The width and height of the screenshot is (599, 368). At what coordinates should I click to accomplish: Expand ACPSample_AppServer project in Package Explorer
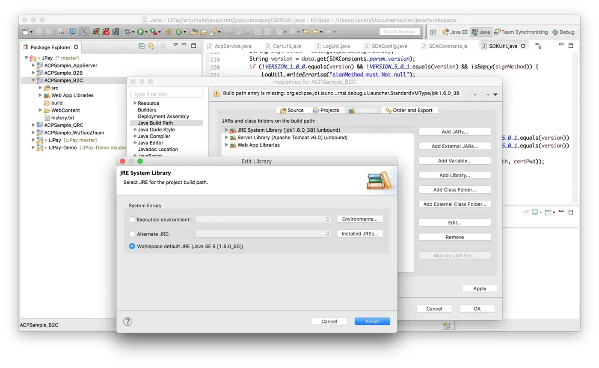pyautogui.click(x=34, y=65)
